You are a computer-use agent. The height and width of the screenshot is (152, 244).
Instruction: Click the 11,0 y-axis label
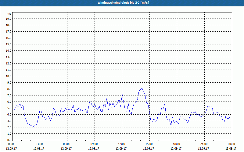(x=9, y=70)
